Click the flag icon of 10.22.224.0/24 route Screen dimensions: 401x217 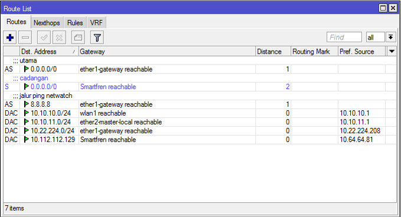click(x=27, y=131)
